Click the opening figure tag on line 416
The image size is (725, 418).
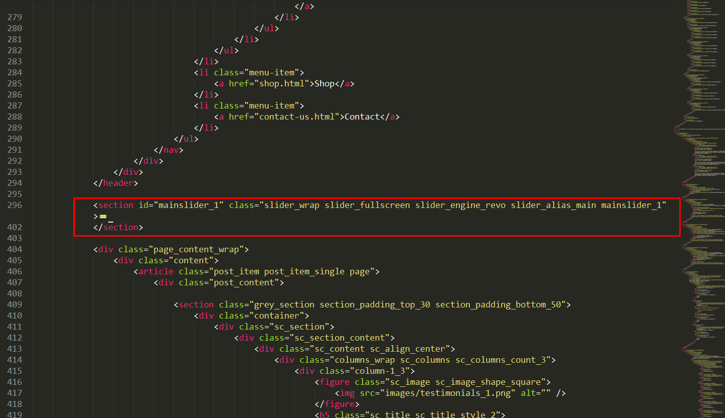point(335,382)
